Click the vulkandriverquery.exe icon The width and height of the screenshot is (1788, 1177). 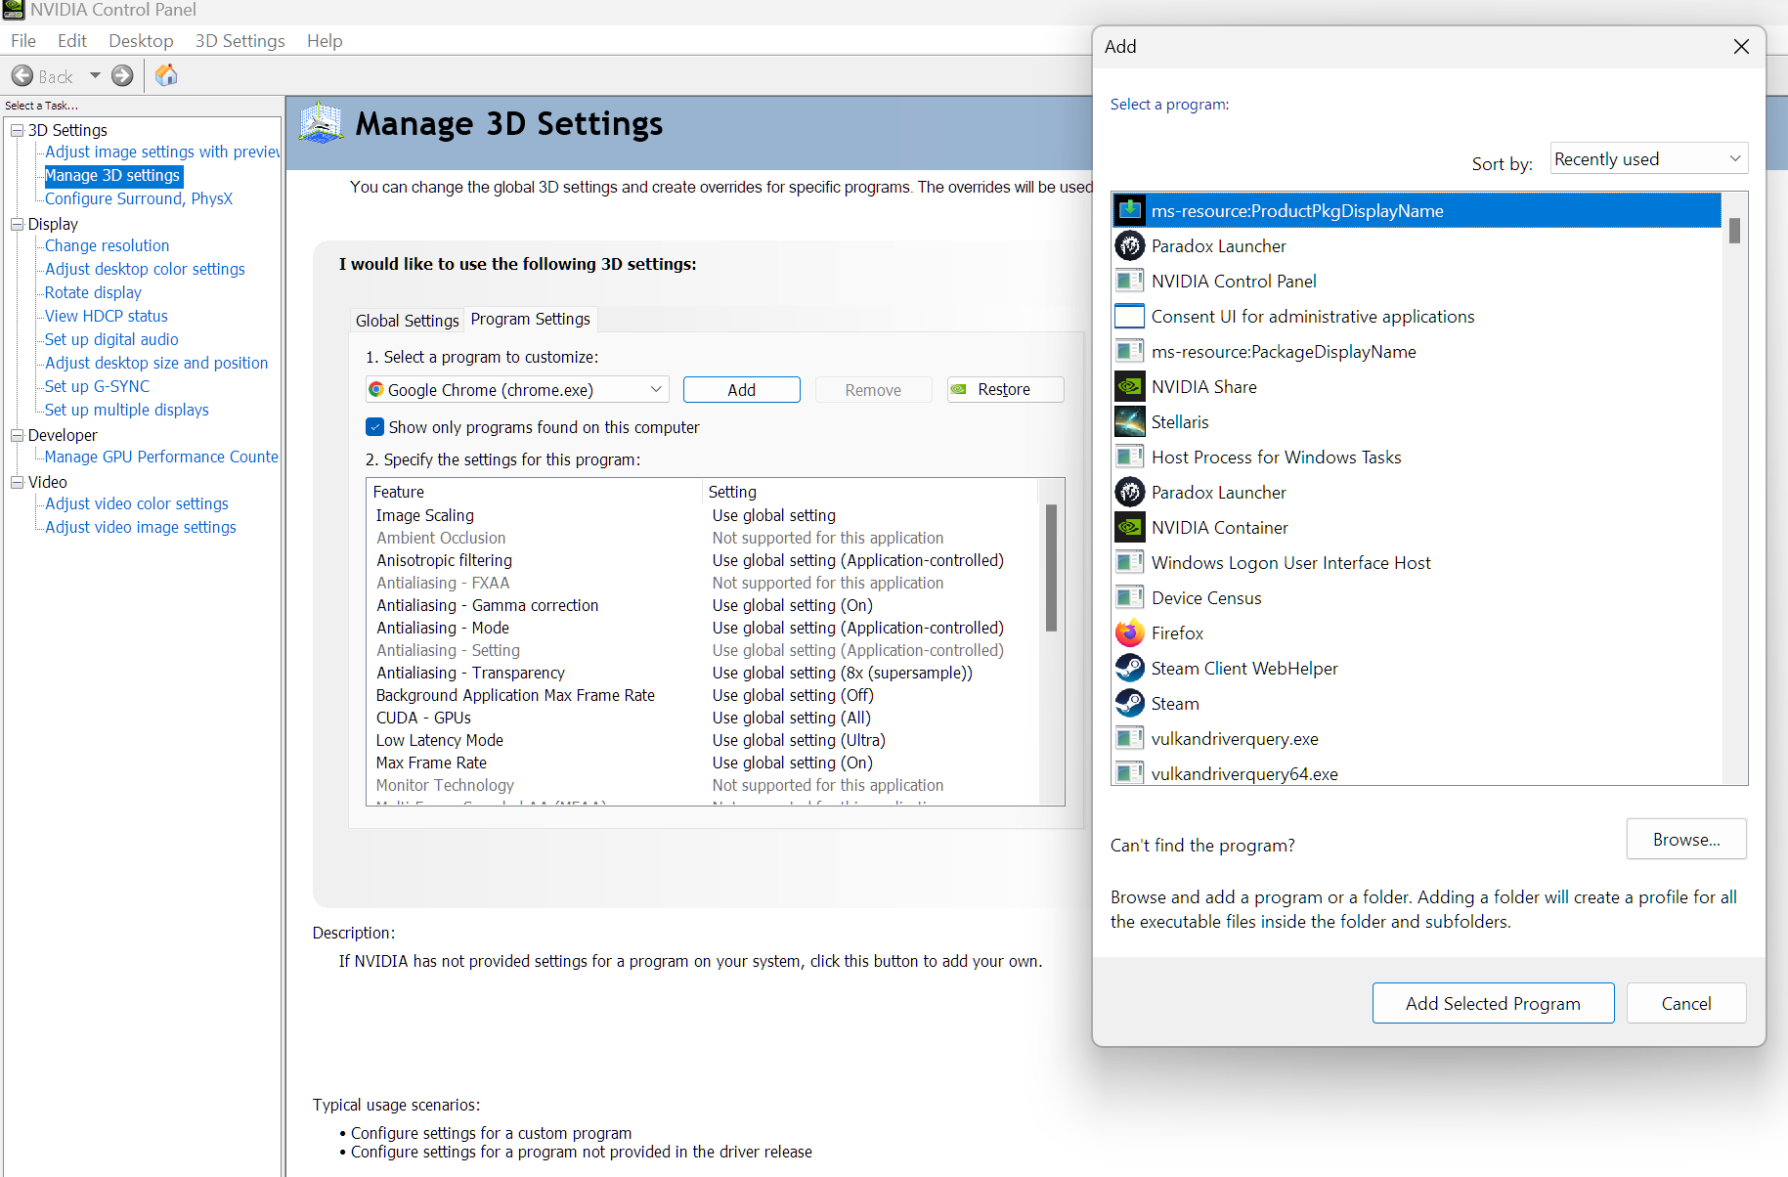[x=1130, y=738]
